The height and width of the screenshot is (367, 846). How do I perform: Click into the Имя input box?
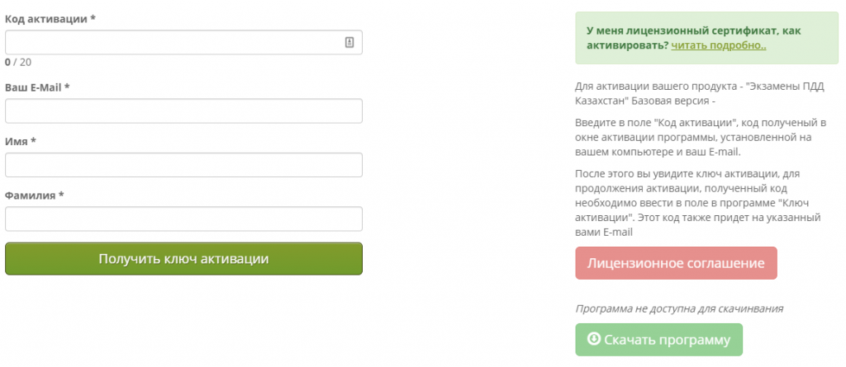tap(183, 165)
